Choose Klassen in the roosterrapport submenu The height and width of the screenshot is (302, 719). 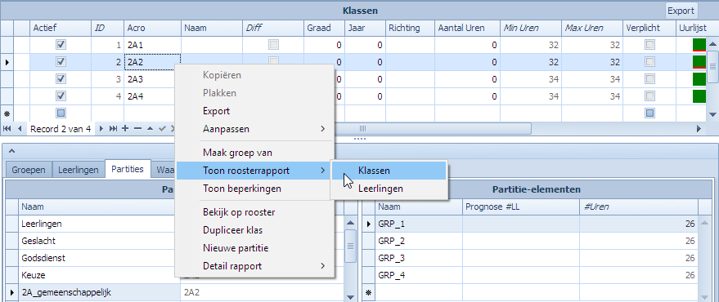click(x=389, y=171)
